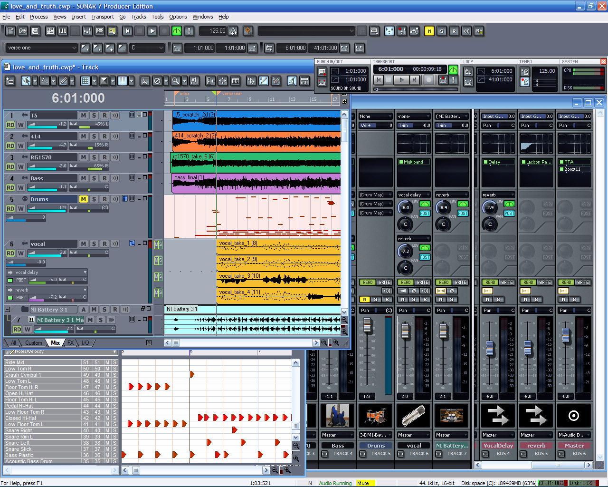Image resolution: width=608 pixels, height=487 pixels.
Task: Toggle POST on vocal delay send in console
Action: [x=425, y=214]
